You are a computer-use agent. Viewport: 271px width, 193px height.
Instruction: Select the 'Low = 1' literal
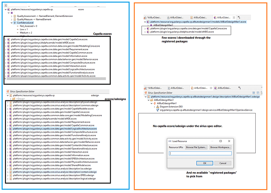click(x=24, y=29)
